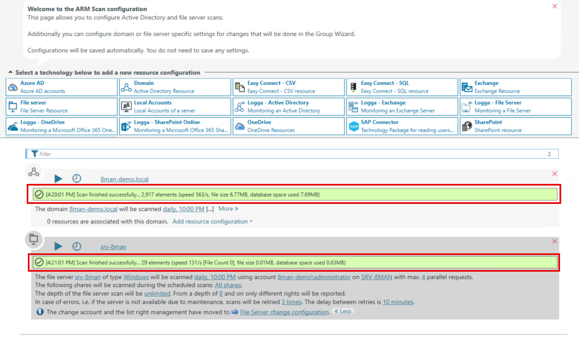Edit the retry delay of 10 minutes

pos(398,302)
